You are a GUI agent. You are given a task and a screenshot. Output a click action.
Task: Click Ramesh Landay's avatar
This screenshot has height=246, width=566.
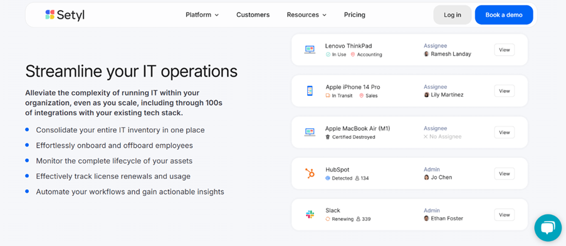(426, 54)
